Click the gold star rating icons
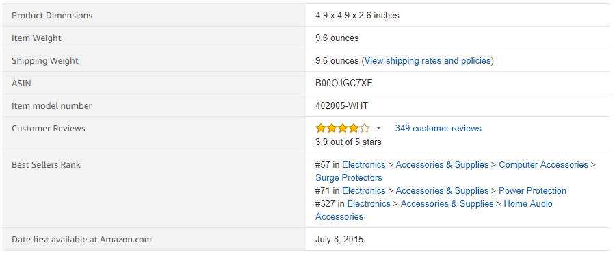 [x=343, y=129]
